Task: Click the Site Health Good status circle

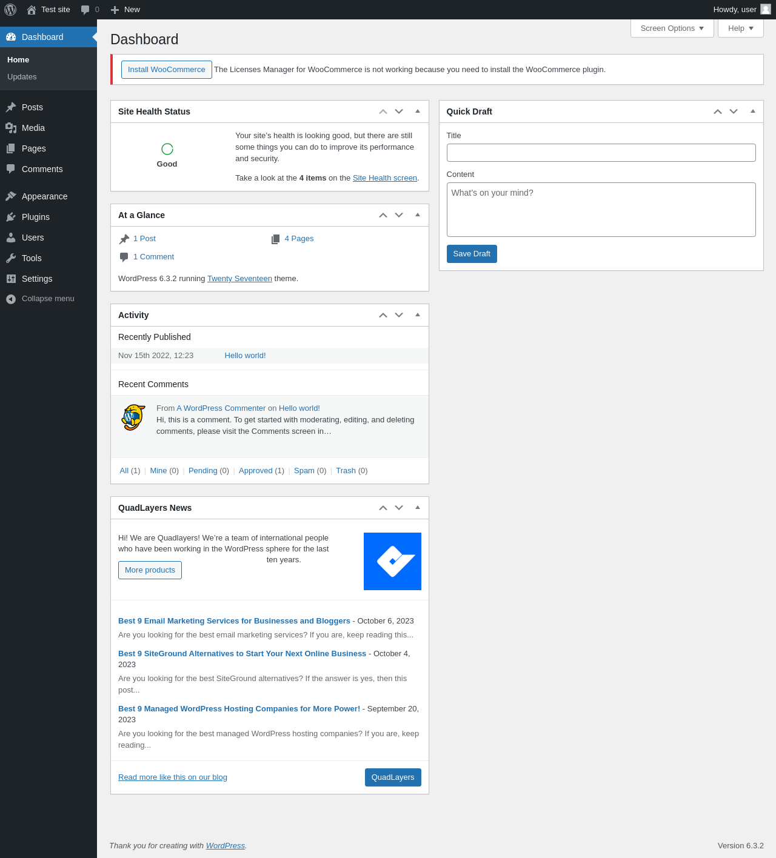Action: [167, 149]
